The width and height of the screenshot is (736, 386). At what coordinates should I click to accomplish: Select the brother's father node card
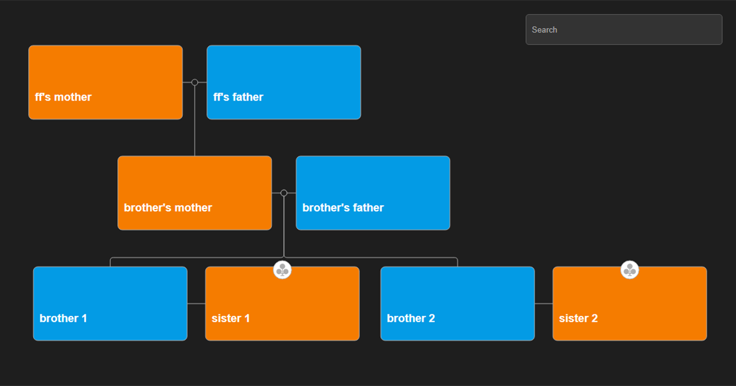pyautogui.click(x=372, y=192)
